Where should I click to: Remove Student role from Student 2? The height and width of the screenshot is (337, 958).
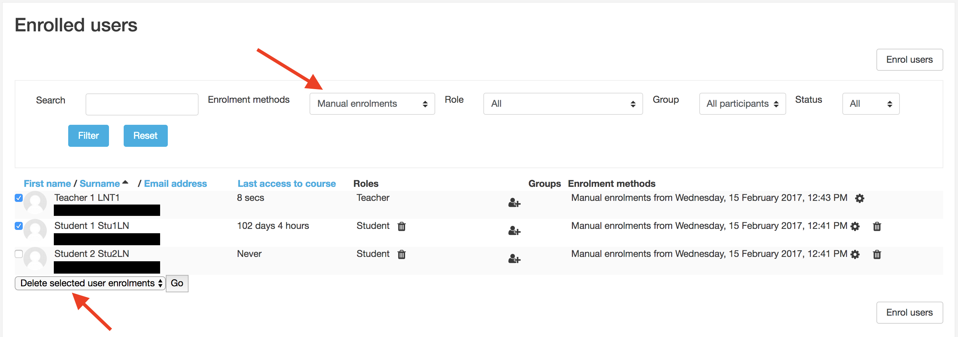point(402,254)
